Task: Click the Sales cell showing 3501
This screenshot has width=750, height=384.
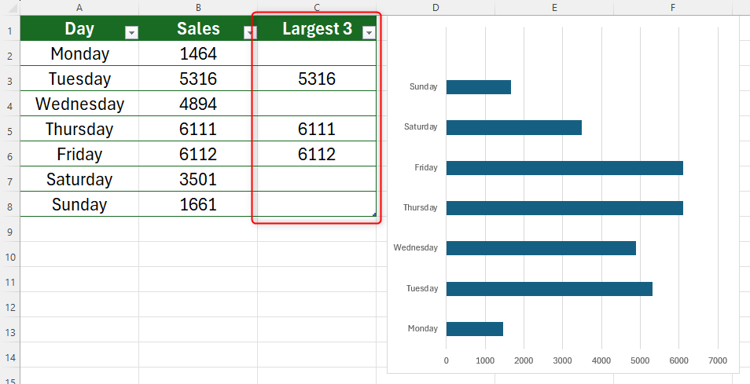Action: 198,179
